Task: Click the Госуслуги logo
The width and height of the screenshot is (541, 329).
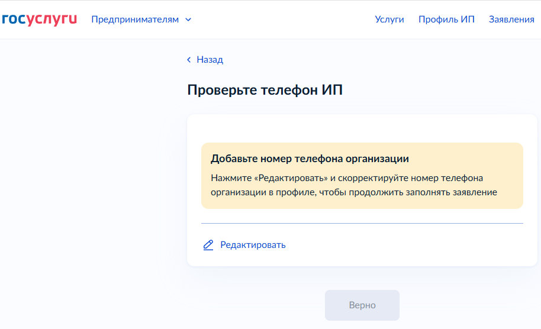Action: (x=39, y=19)
